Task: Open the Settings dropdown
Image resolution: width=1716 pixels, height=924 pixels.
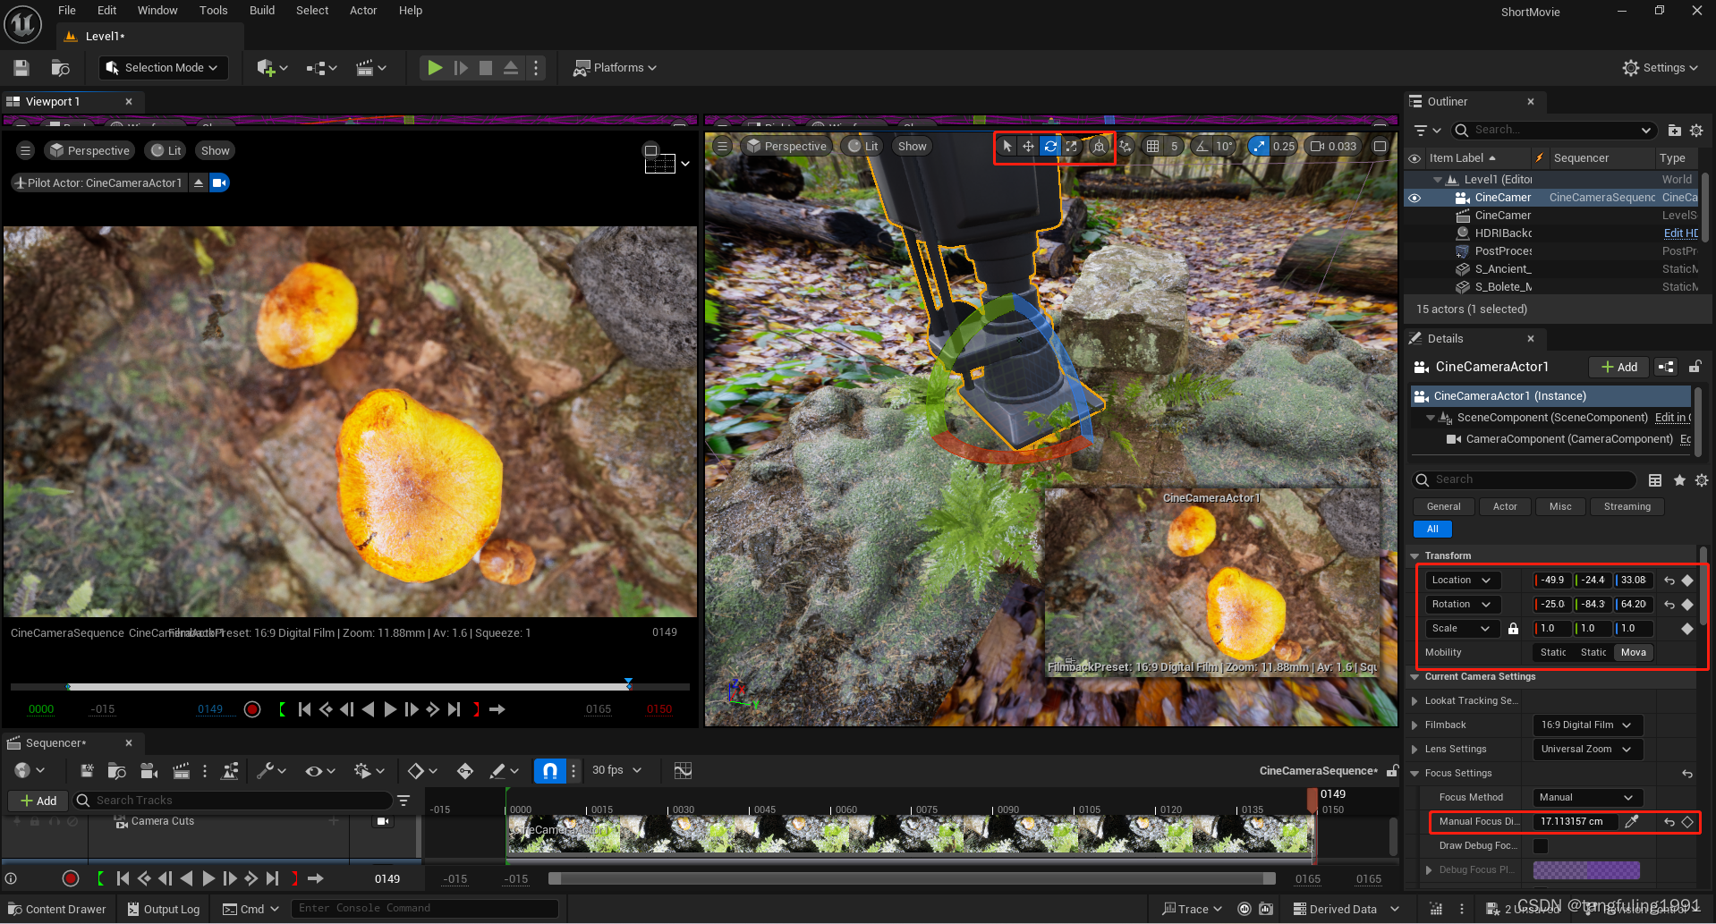Action: point(1660,68)
